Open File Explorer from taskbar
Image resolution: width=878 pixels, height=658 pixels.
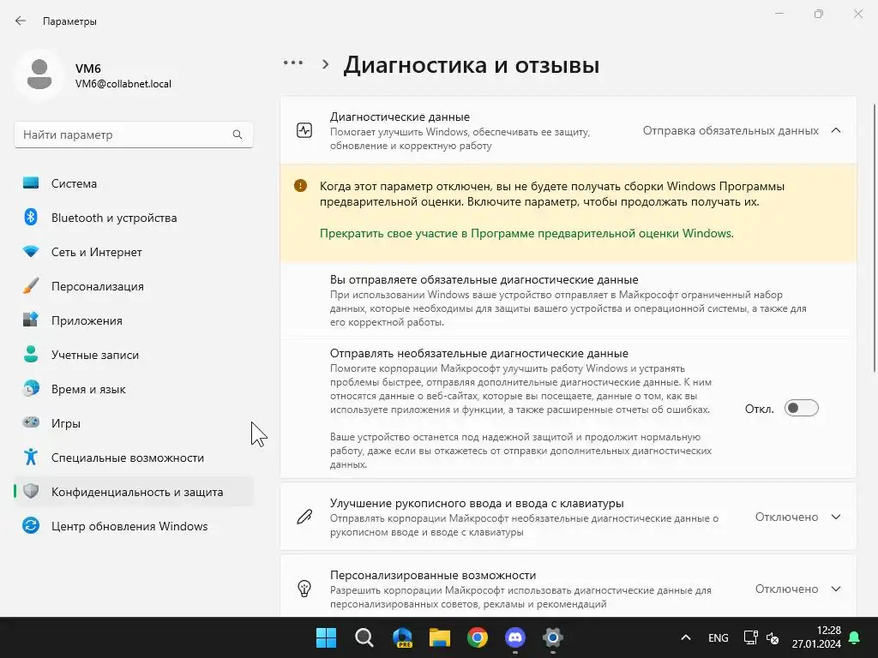click(440, 637)
